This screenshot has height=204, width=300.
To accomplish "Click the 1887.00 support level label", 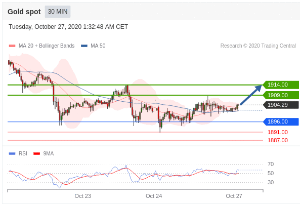I will 278,140.
